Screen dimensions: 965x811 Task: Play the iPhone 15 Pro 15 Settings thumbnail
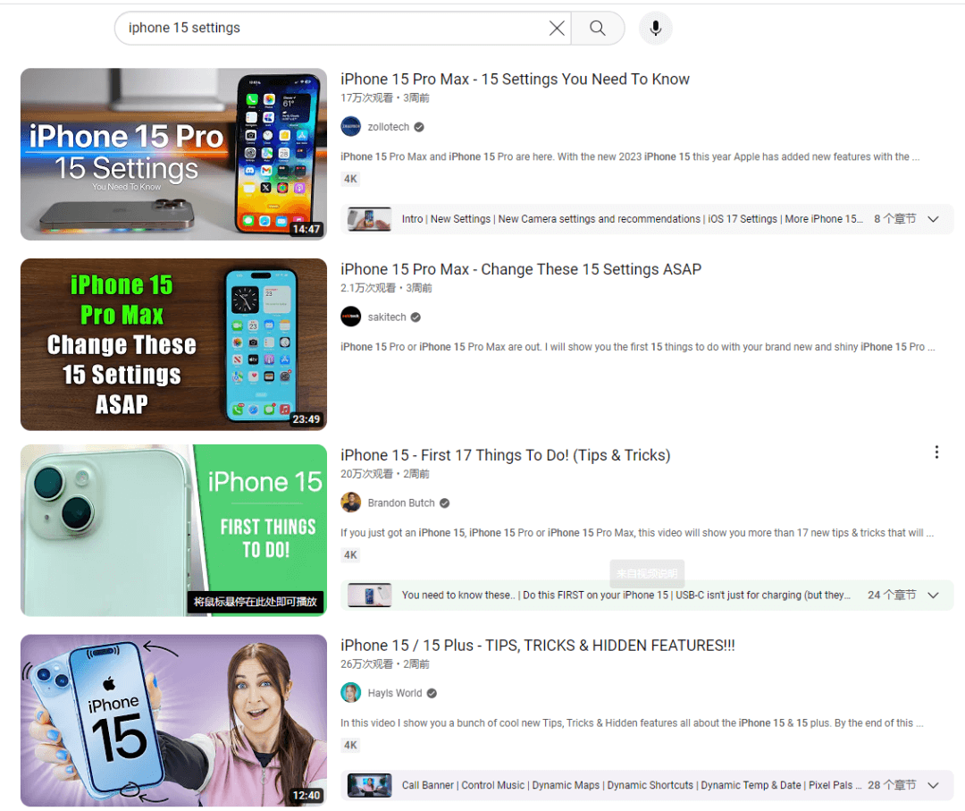[173, 154]
